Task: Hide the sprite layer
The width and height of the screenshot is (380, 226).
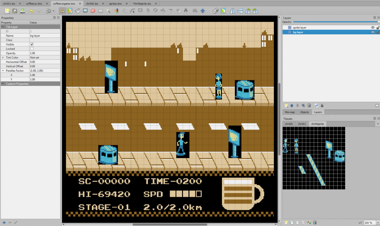Action: tap(373, 27)
